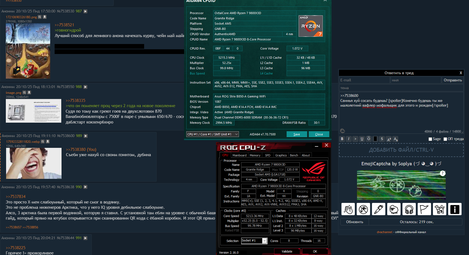469x255 pixels.
Task: Tick the ОП треда checkbox
Action: click(x=445, y=139)
